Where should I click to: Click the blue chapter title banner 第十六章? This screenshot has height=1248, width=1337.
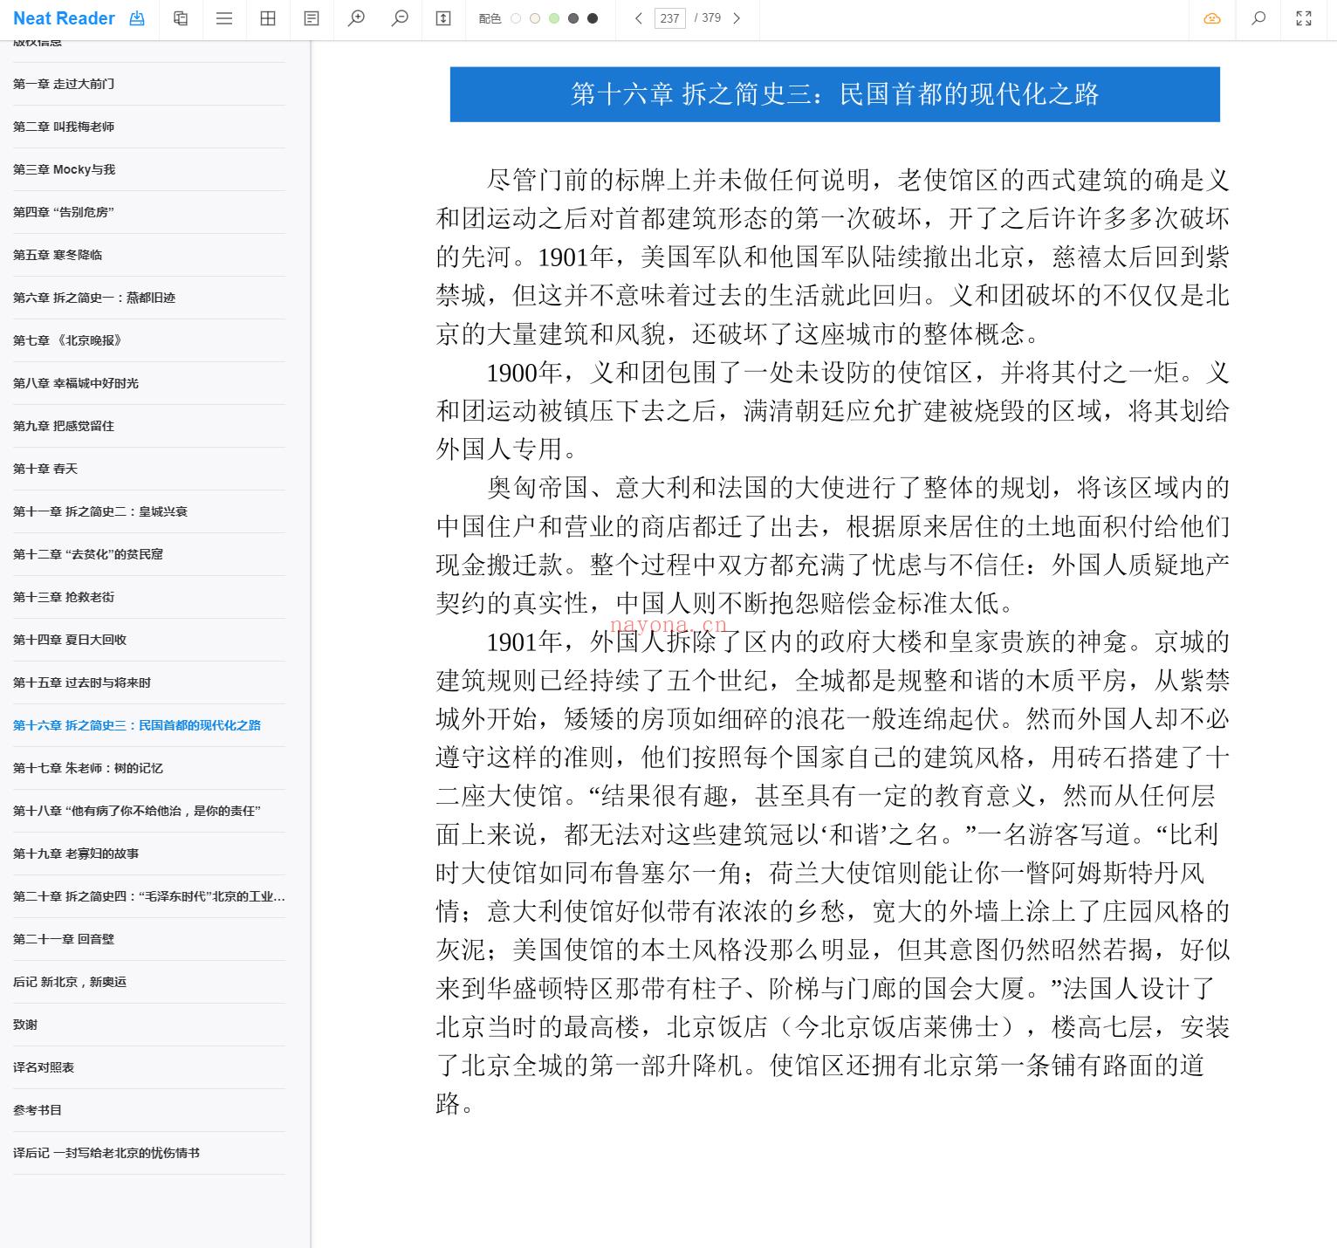click(x=835, y=94)
